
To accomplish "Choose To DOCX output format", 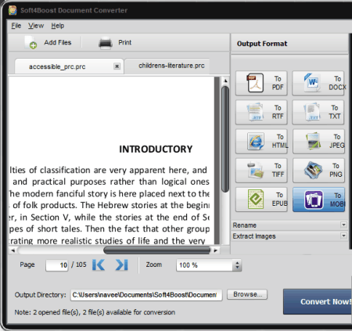I will pos(318,83).
